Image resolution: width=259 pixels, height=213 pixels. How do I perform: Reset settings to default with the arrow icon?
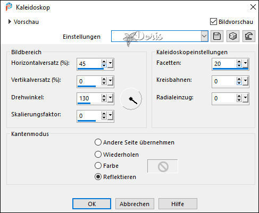click(x=249, y=36)
